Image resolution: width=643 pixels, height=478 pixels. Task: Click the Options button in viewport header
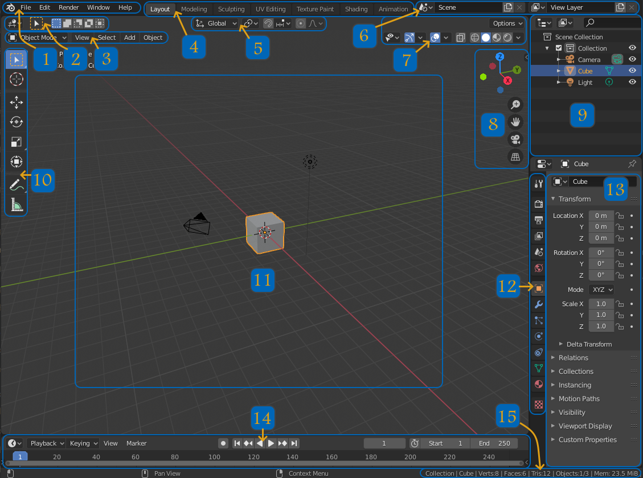[506, 23]
